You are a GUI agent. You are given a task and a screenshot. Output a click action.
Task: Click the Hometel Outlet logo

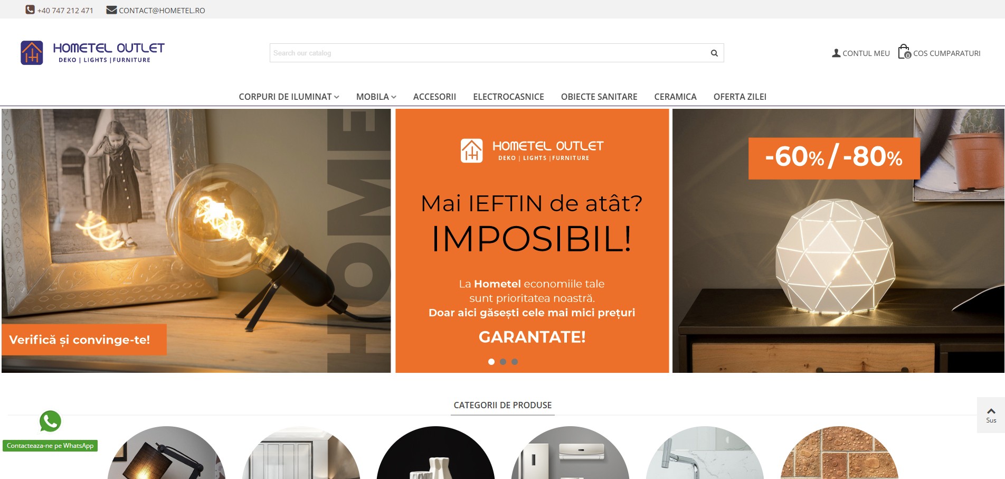[x=92, y=53]
